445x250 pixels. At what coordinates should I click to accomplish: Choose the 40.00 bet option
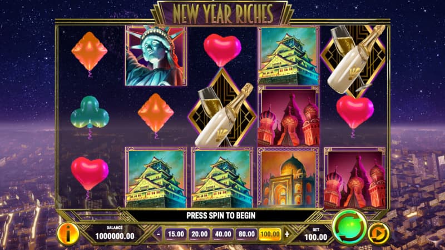223,234
